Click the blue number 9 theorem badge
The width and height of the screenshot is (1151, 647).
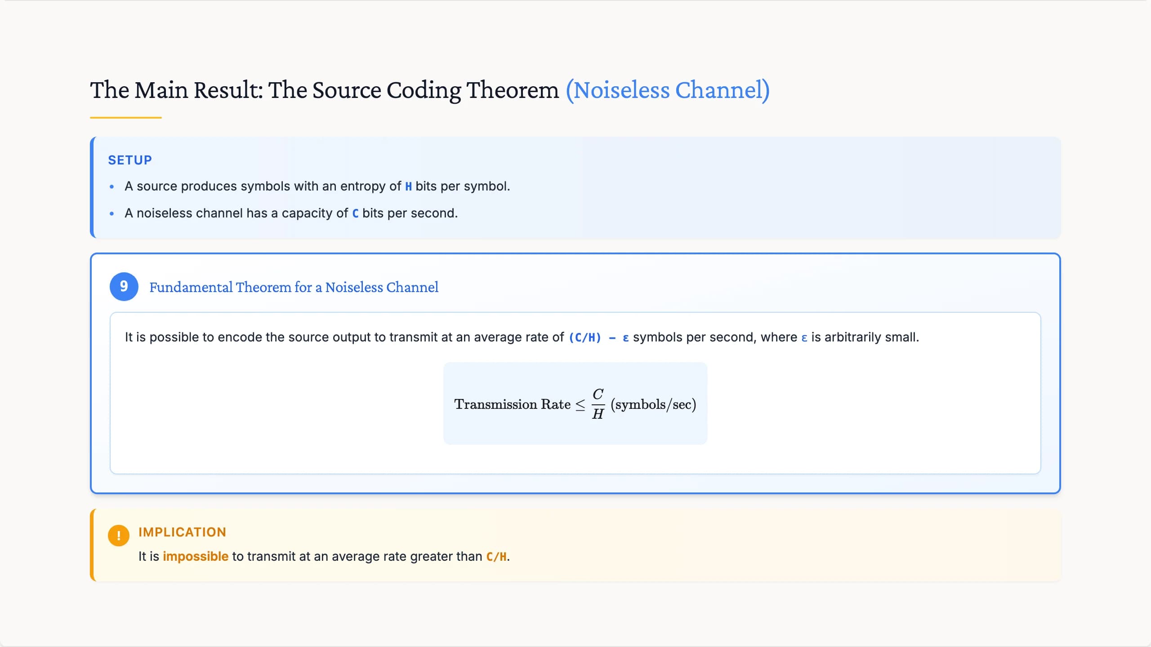(124, 287)
